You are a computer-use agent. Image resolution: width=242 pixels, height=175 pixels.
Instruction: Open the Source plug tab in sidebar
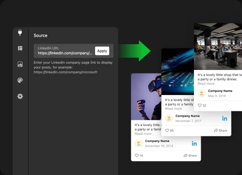[x=20, y=33]
